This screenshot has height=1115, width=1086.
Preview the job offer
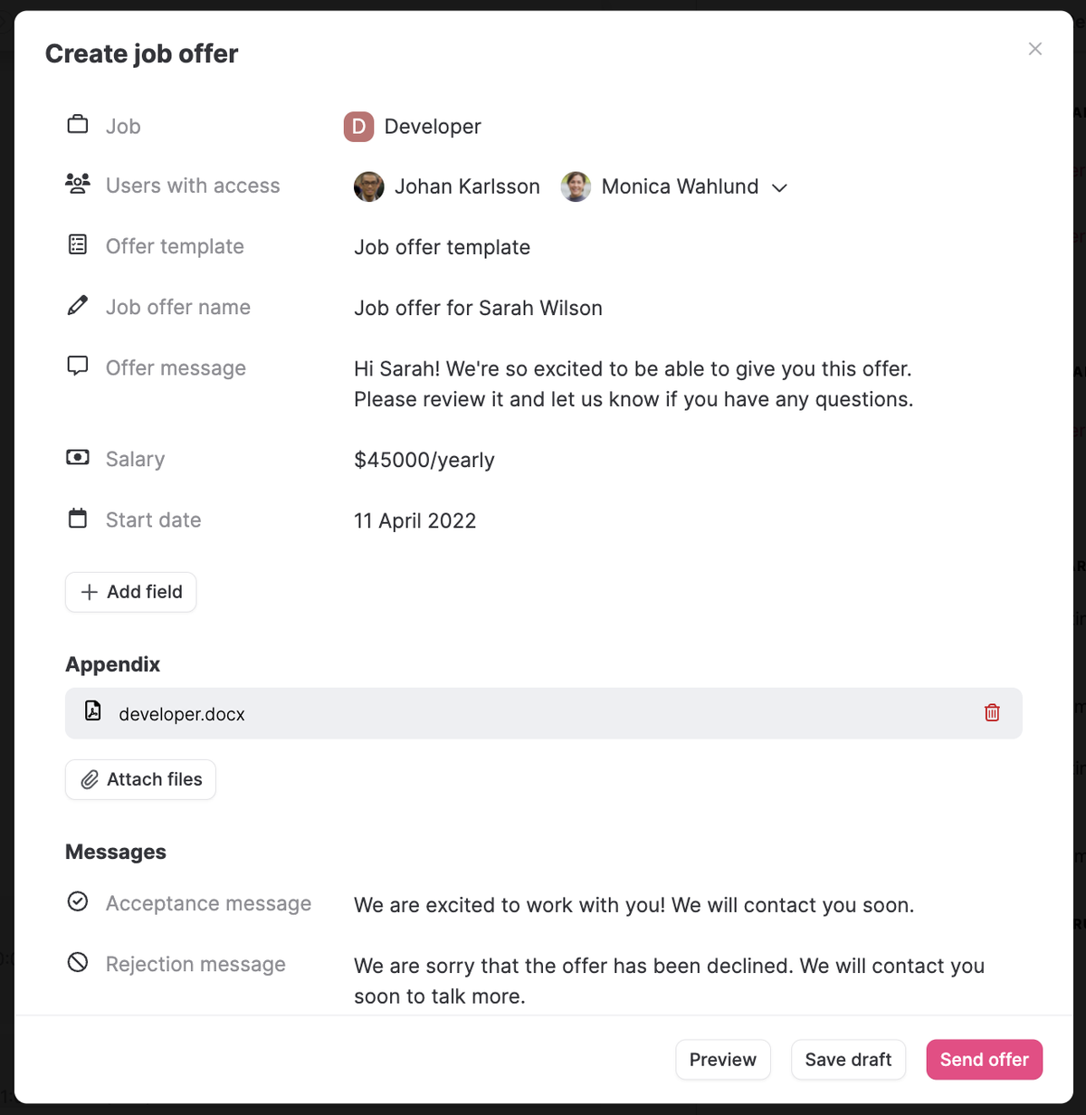[722, 1060]
